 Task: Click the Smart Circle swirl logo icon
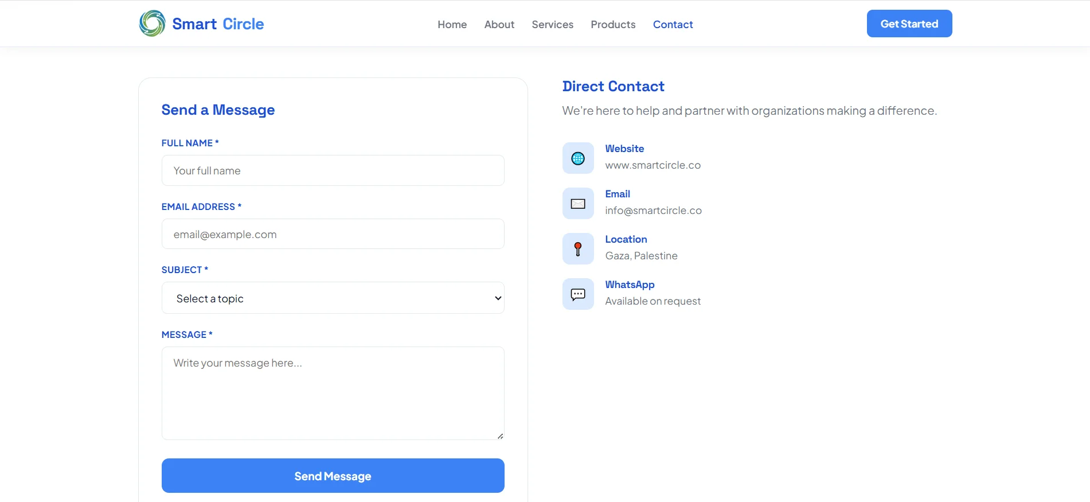(153, 24)
